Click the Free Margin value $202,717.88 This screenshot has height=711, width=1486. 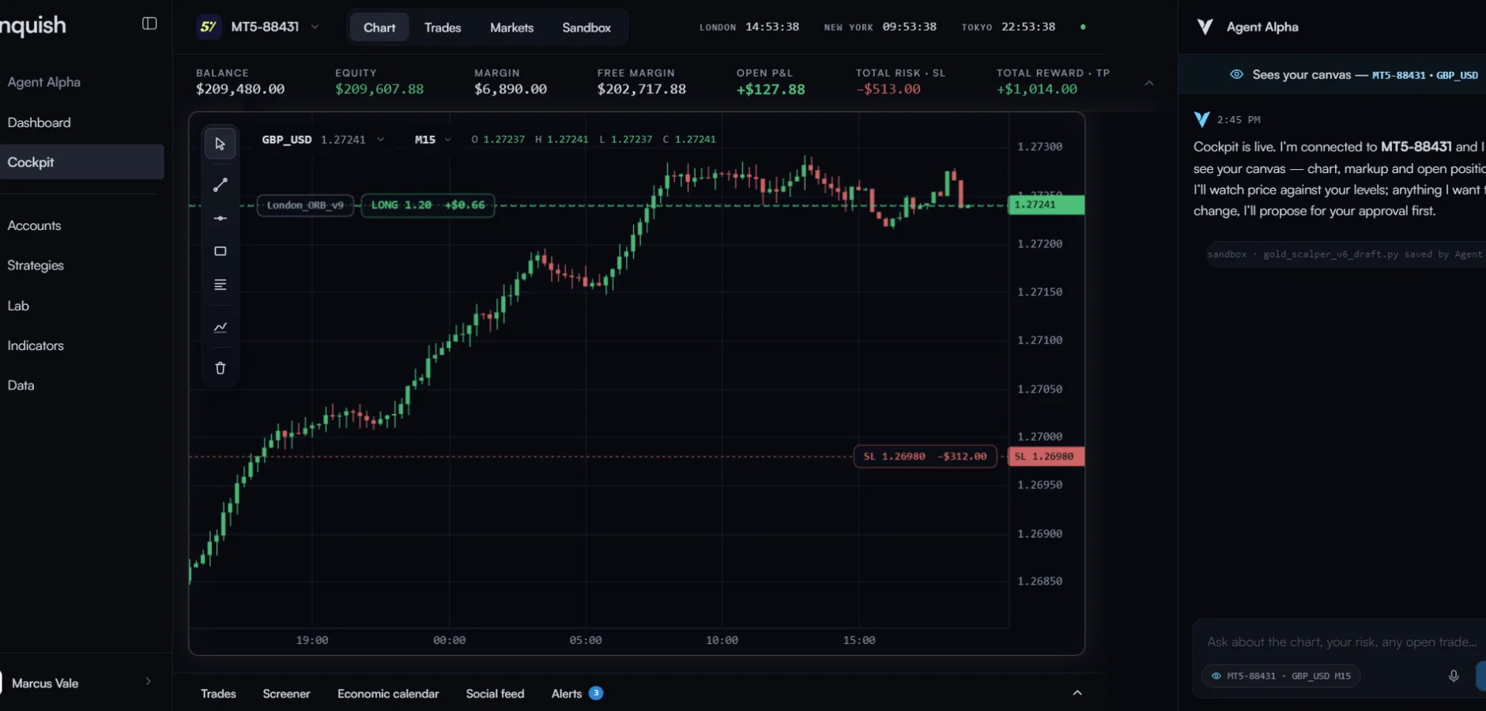(642, 89)
